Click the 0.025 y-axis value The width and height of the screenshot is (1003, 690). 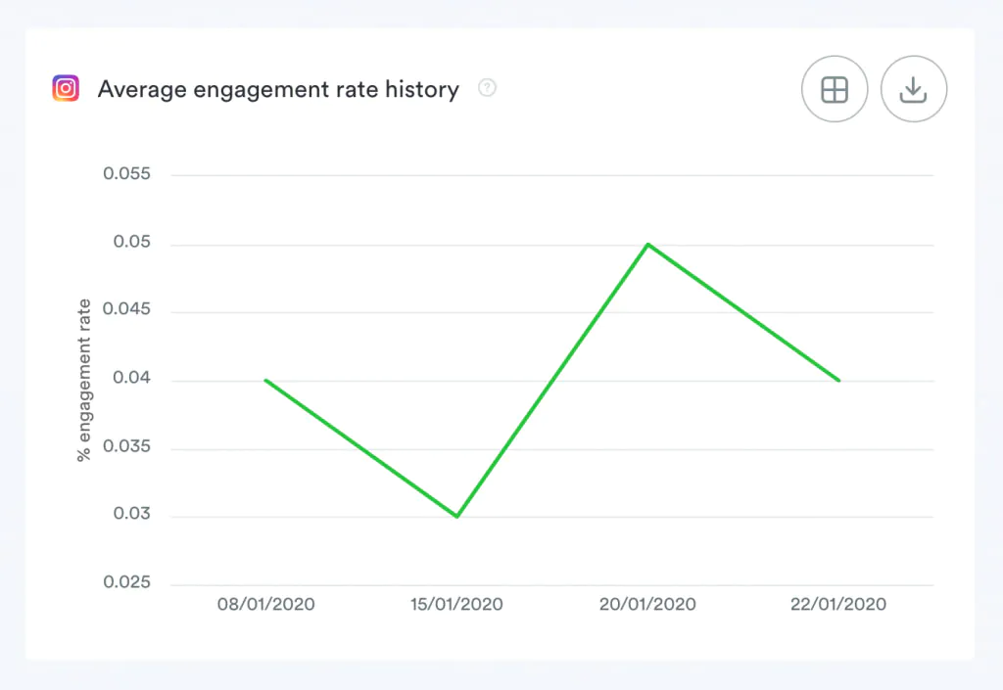[126, 582]
